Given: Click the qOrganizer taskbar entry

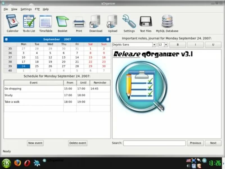Looking at the screenshot, I should [53, 160].
